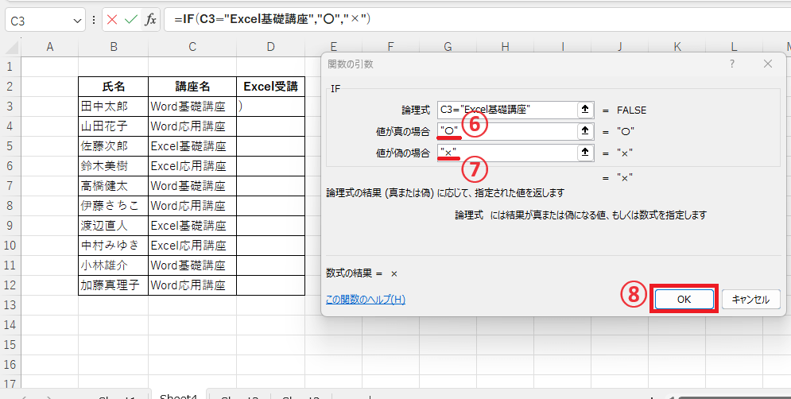Confirm the function with OK button

tap(684, 299)
